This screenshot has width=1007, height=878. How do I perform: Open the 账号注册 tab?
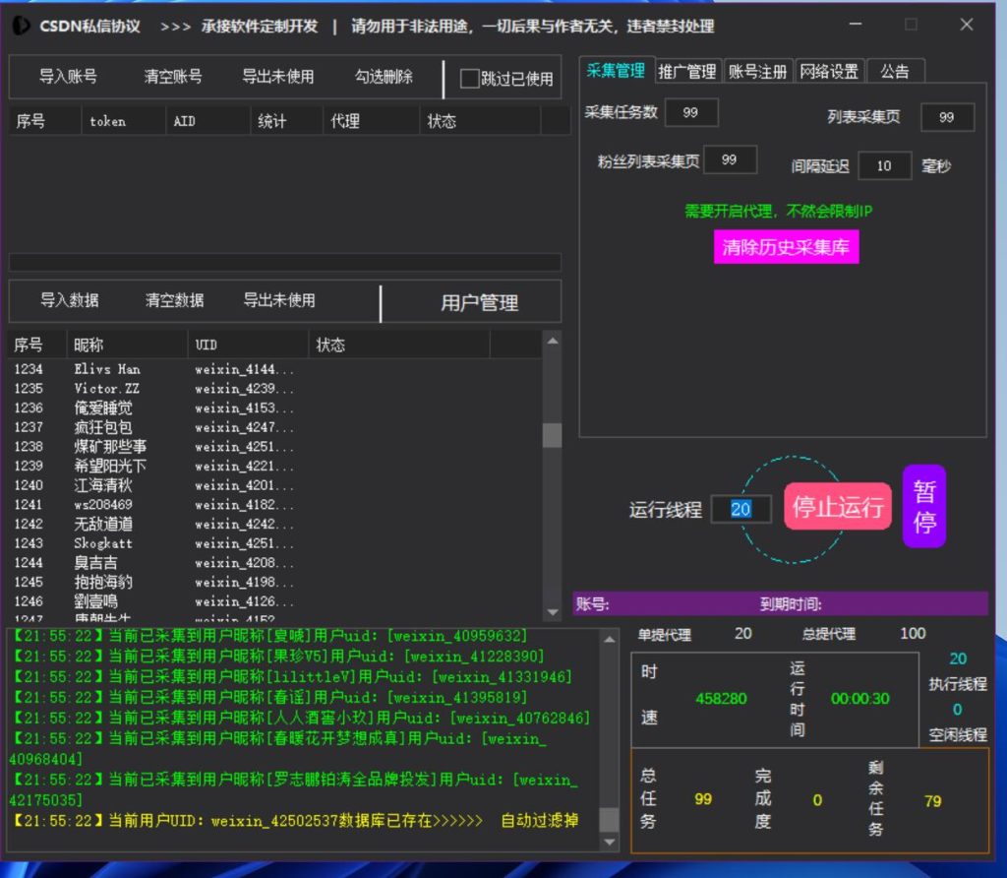pos(757,71)
